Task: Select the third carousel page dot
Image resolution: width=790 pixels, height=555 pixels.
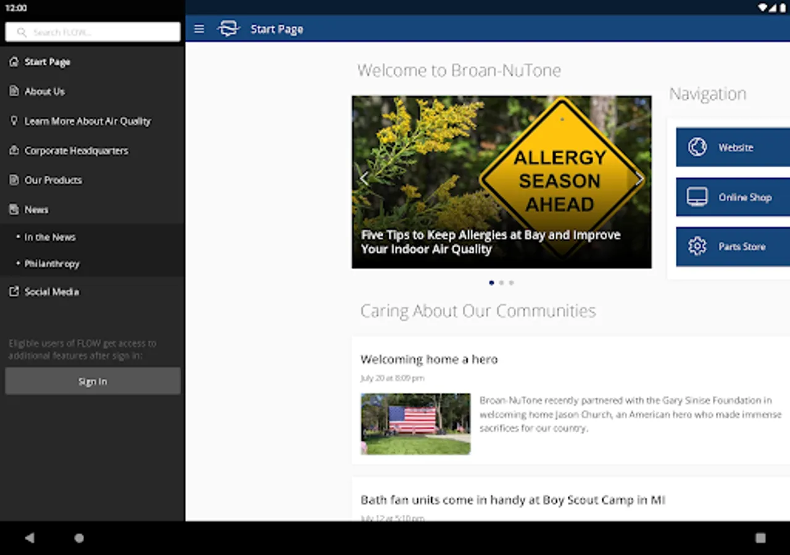Action: coord(511,283)
